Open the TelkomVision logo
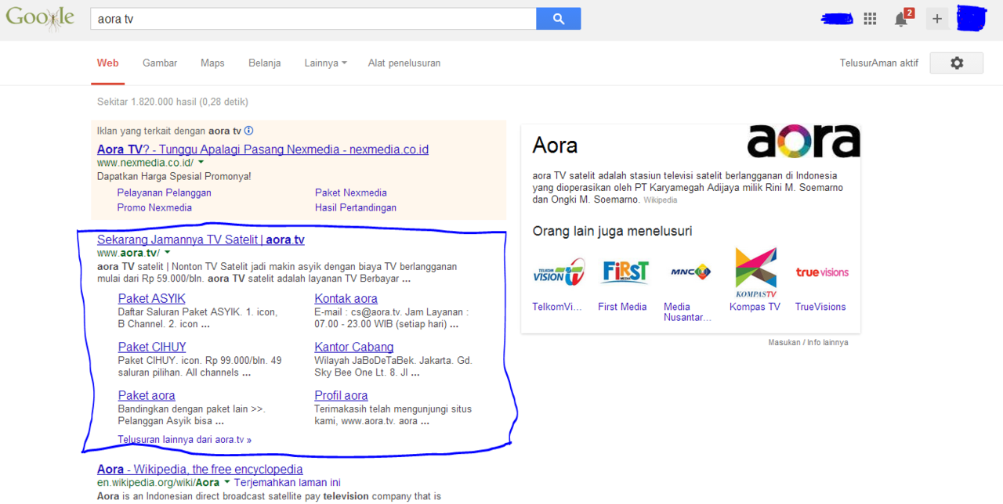The height and width of the screenshot is (504, 1003). 559,272
